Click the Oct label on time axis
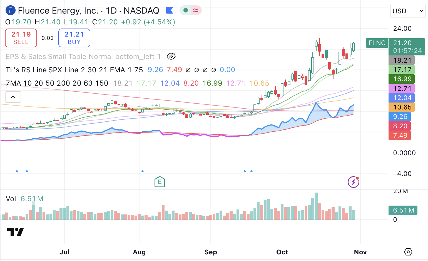This screenshot has width=428, height=261. pyautogui.click(x=282, y=252)
